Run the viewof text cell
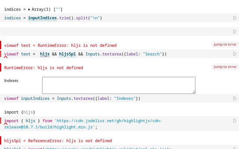This screenshot has height=149, width=239. click(235, 54)
